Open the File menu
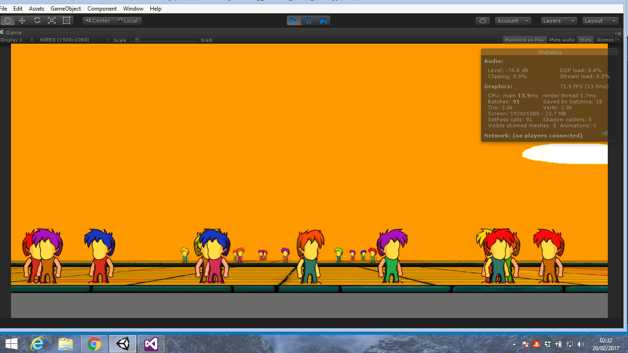Image resolution: width=628 pixels, height=353 pixels. point(4,9)
